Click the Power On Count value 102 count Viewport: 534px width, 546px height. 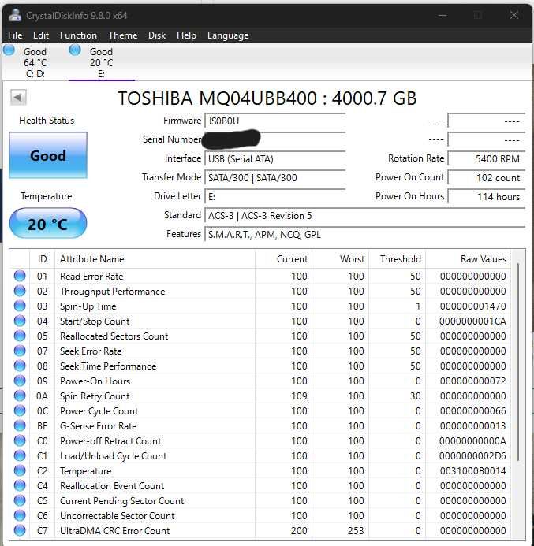coord(487,178)
